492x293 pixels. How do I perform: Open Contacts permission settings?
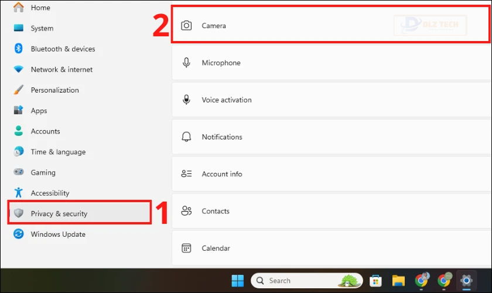pos(332,211)
